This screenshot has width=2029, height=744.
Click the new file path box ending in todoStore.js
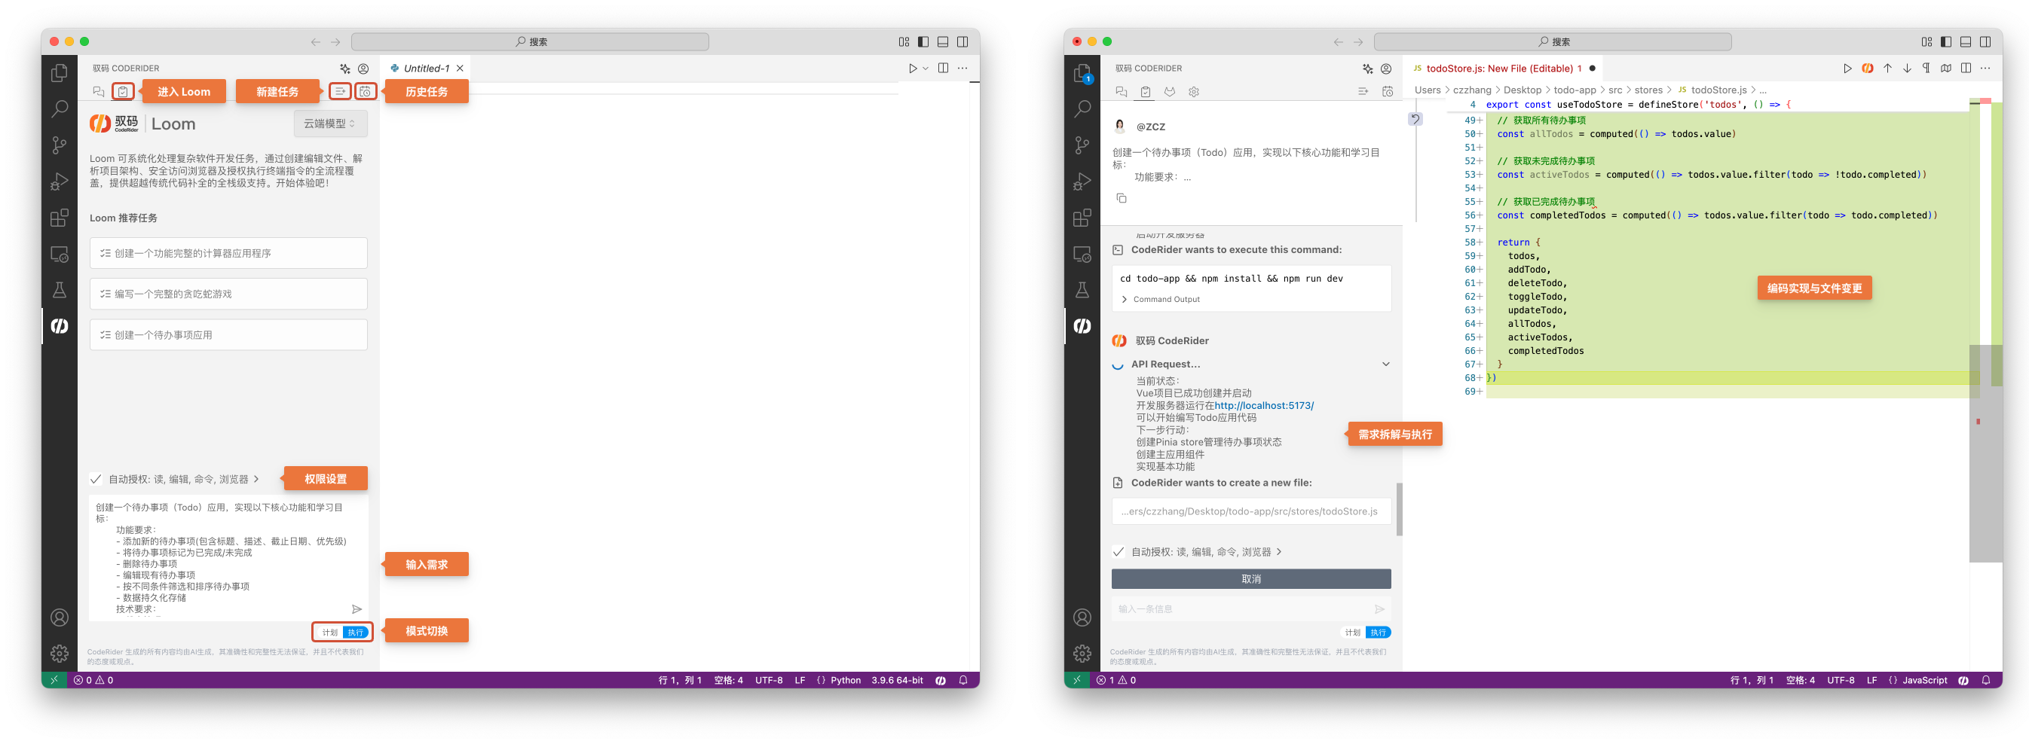click(1251, 511)
